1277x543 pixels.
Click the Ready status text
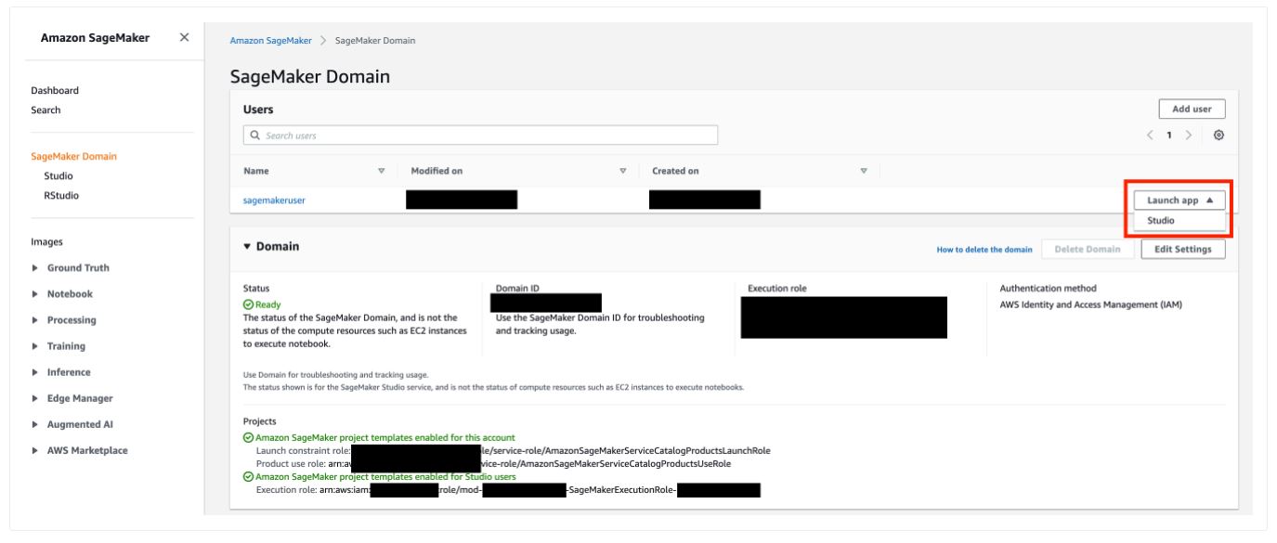click(x=268, y=304)
